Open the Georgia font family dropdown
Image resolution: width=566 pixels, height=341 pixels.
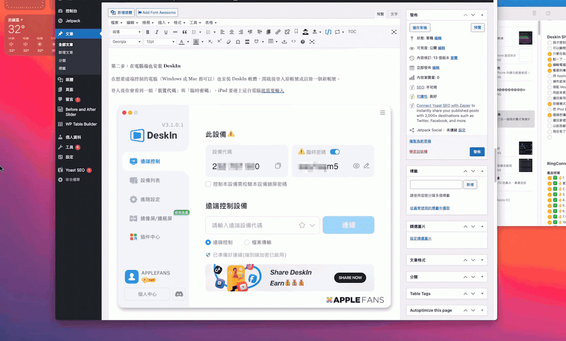point(125,42)
